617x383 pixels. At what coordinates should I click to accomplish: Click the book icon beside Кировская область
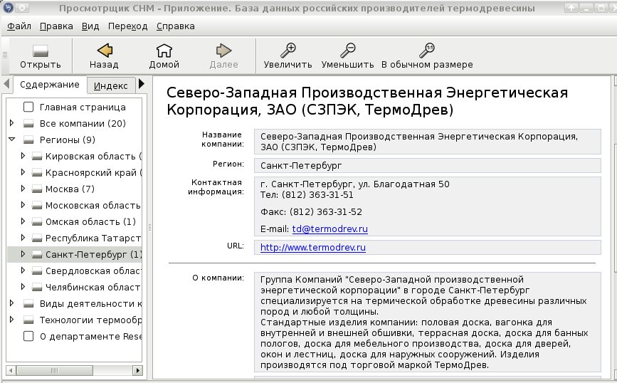point(37,157)
